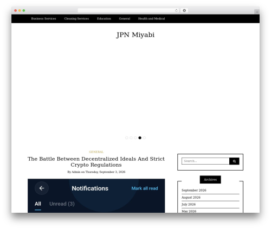Open the Decentralized Ideals article title

[96, 162]
